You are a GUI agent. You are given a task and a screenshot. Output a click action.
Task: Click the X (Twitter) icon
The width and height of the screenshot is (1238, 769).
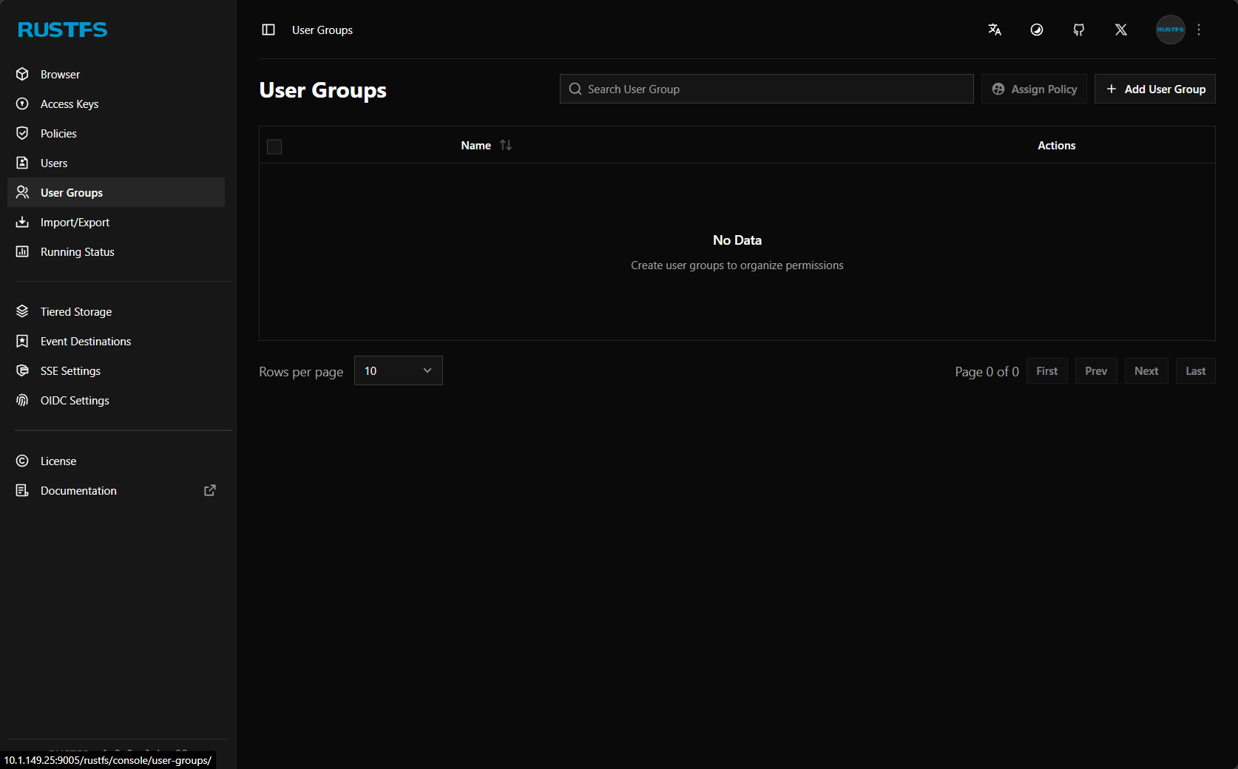click(1121, 30)
